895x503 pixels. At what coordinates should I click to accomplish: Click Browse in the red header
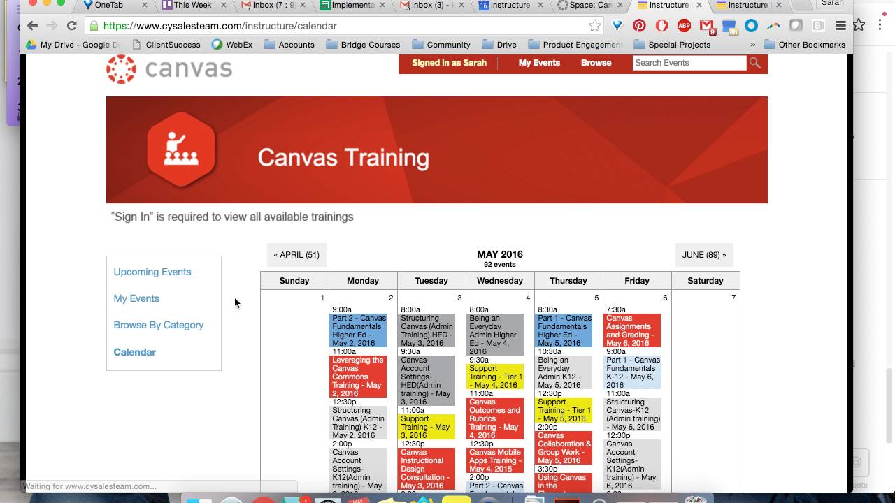[x=596, y=63]
